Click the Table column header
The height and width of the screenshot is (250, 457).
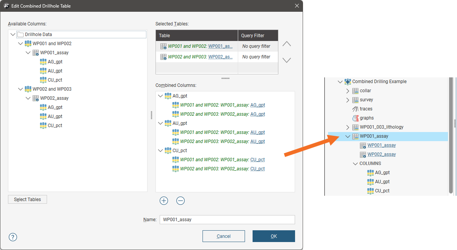(x=197, y=35)
